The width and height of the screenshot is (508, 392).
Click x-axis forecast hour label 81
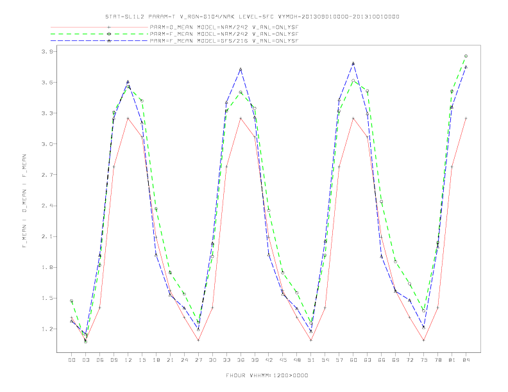click(452, 360)
